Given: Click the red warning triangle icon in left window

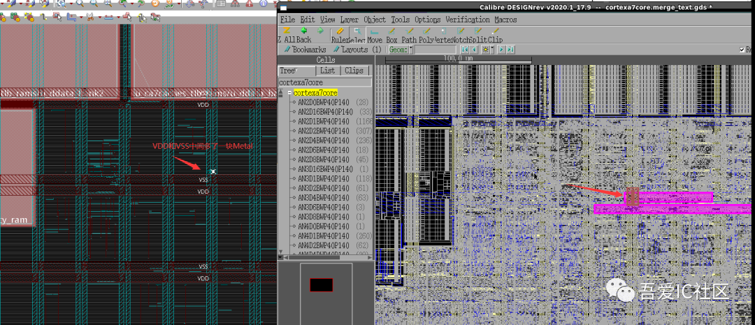Looking at the screenshot, I should pos(250,3).
